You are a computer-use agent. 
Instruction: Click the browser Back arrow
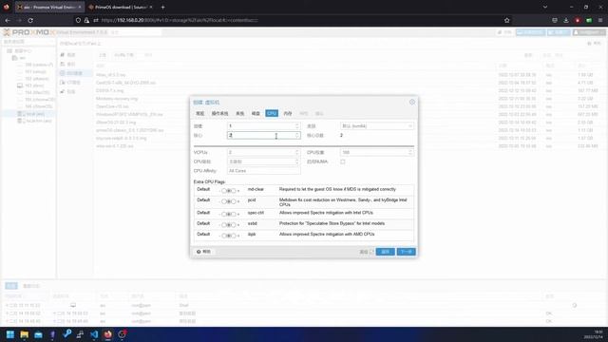coord(8,20)
